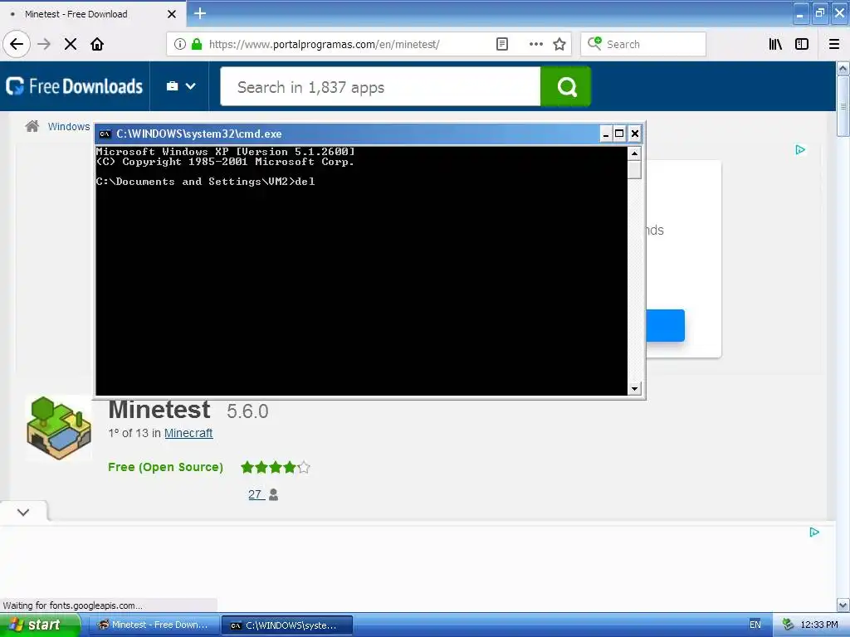The width and height of the screenshot is (850, 637).
Task: Click the Firefox Search box
Action: point(643,45)
